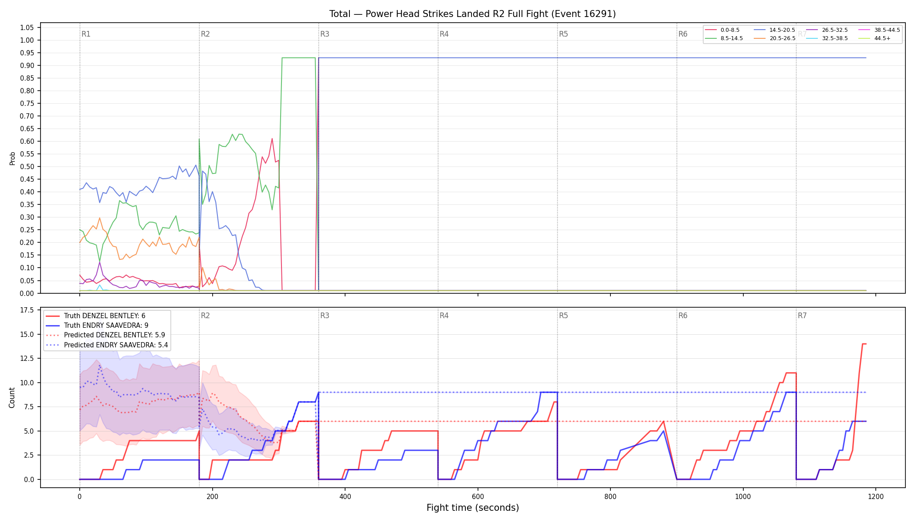Select the 32.5-38.5 cyan legend entry

[827, 38]
